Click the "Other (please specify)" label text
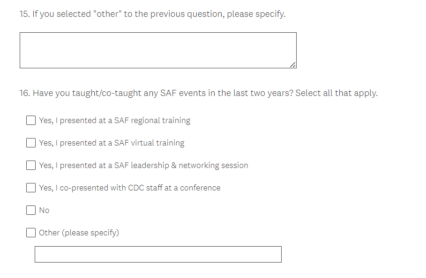The height and width of the screenshot is (278, 426). coord(79,233)
